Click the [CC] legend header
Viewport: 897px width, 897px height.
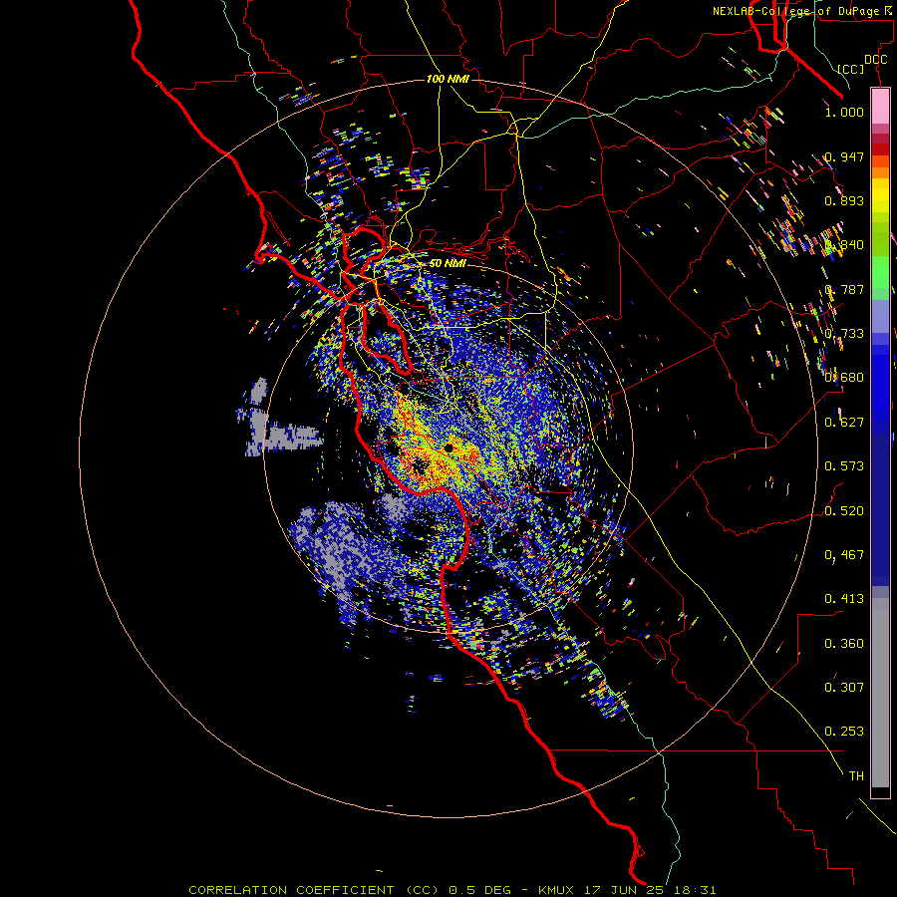851,69
